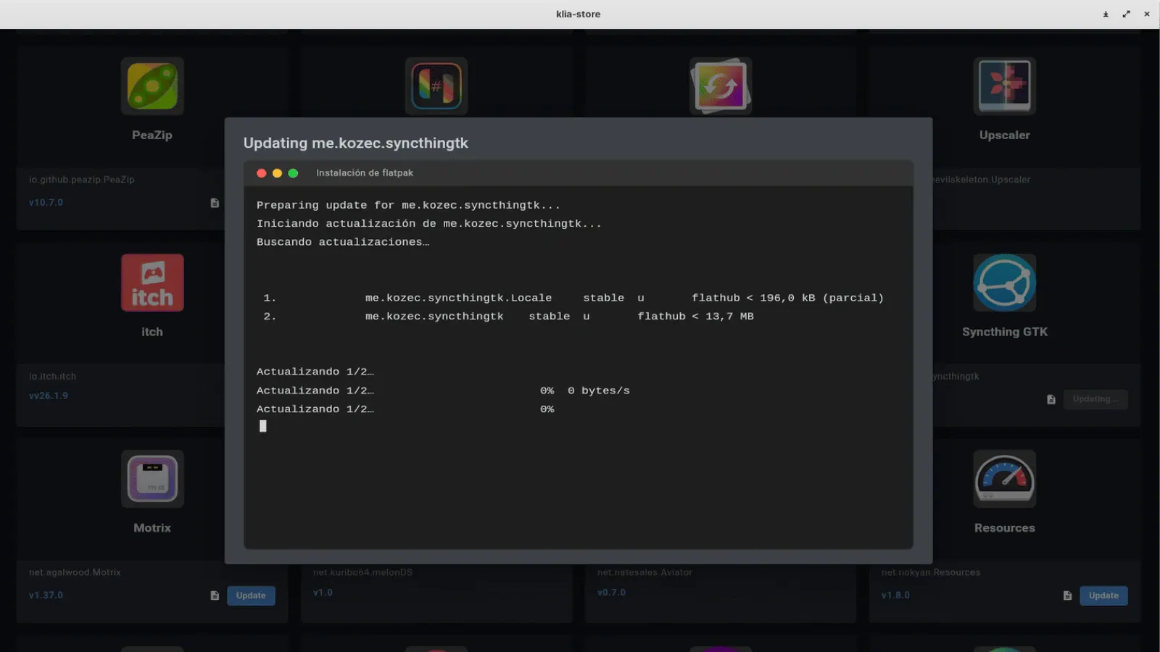Screen dimensions: 1160x652
Task: Click the itch app name label
Action: pyautogui.click(x=152, y=332)
